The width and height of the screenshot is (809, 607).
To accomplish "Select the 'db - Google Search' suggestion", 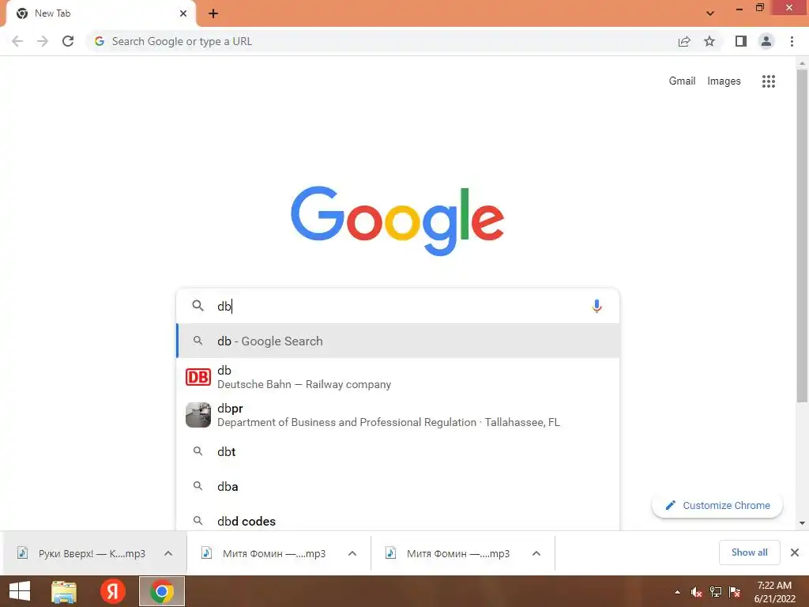I will pyautogui.click(x=398, y=341).
